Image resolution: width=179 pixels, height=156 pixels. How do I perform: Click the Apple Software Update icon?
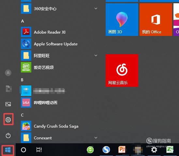[x=26, y=44]
